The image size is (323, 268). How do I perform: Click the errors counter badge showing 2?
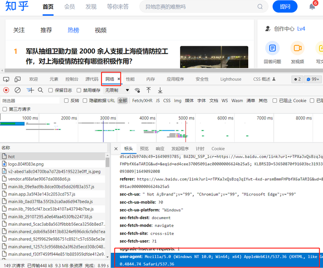pyautogui.click(x=297, y=79)
